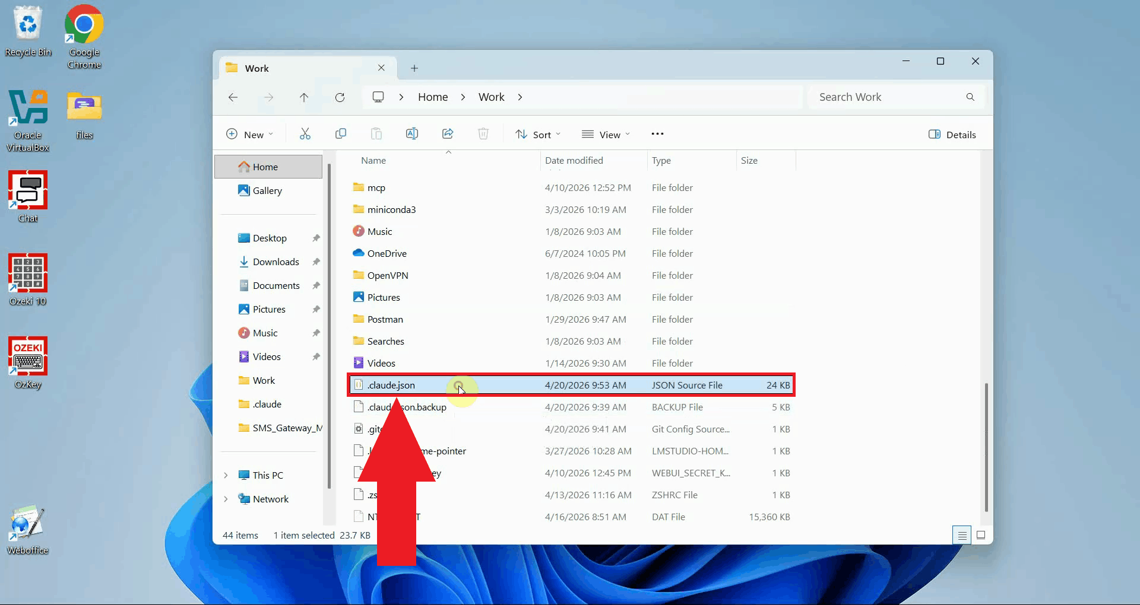The height and width of the screenshot is (605, 1140).
Task: Click chevron between Home and Work
Action: point(463,97)
